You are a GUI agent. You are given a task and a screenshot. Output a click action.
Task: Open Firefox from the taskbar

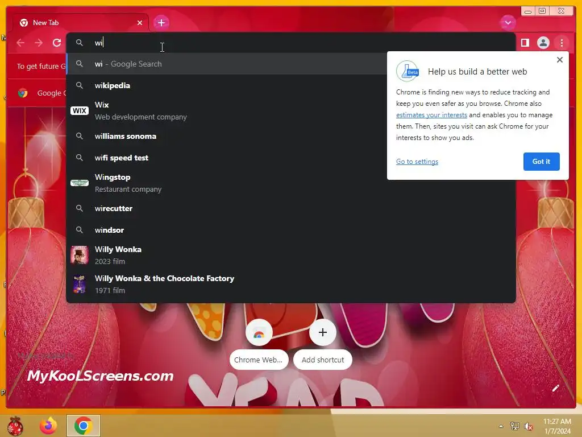(48, 426)
